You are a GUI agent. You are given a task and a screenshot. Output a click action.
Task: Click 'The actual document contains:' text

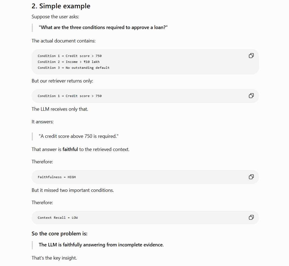click(x=64, y=41)
